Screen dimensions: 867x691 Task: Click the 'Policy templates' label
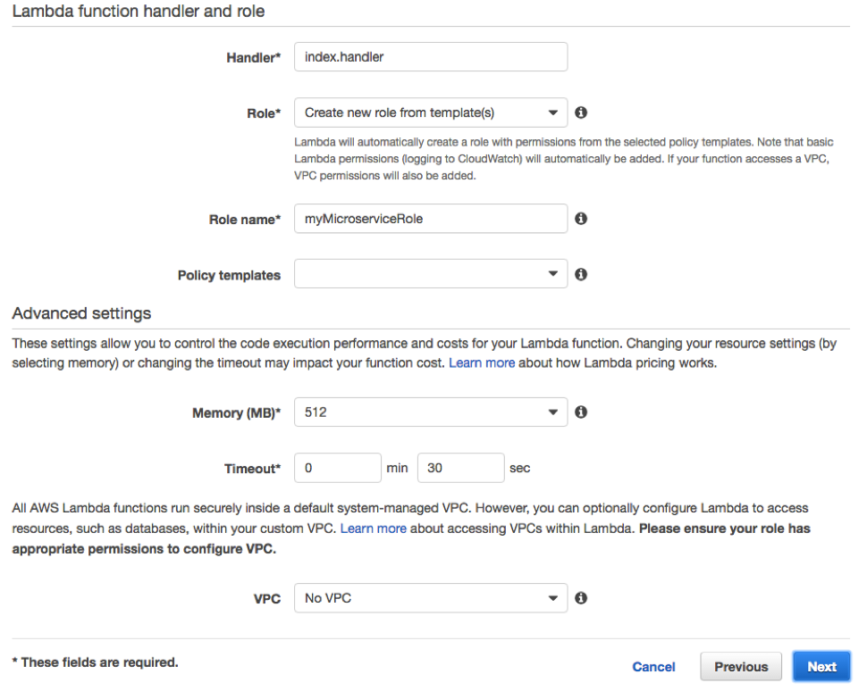click(229, 275)
